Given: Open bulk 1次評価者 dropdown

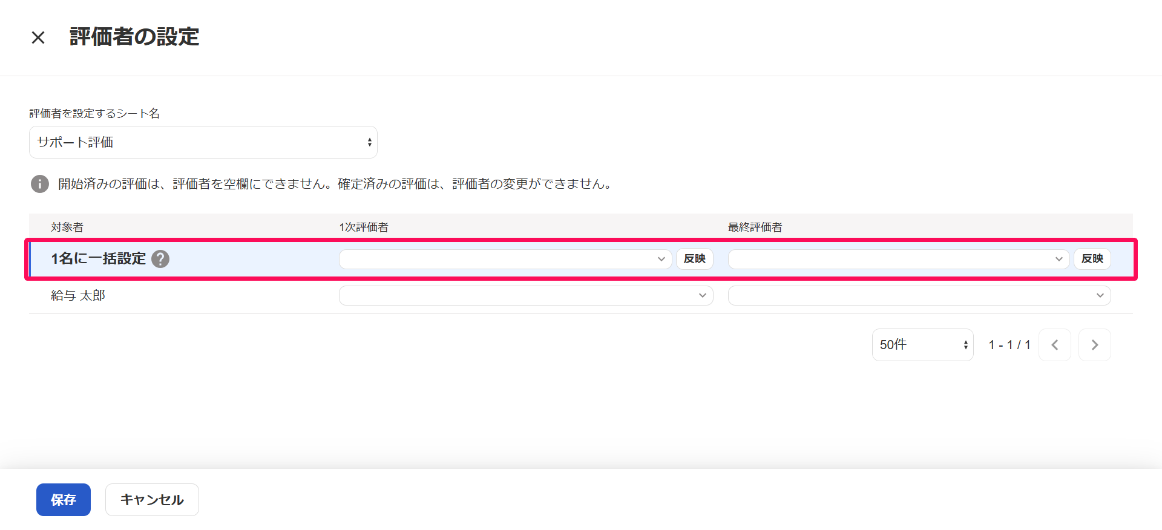Looking at the screenshot, I should coord(505,259).
